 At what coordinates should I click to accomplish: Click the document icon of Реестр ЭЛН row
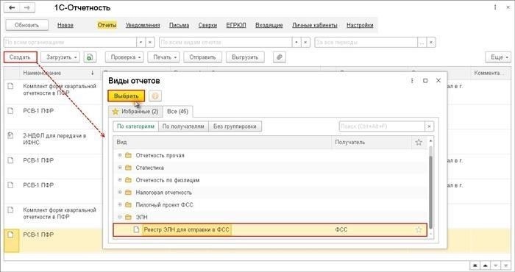136,229
